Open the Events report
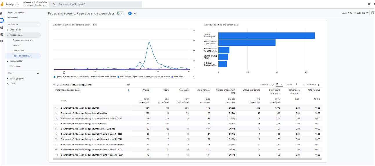Image resolution: width=375 pixels, height=166 pixels. [x=16, y=45]
